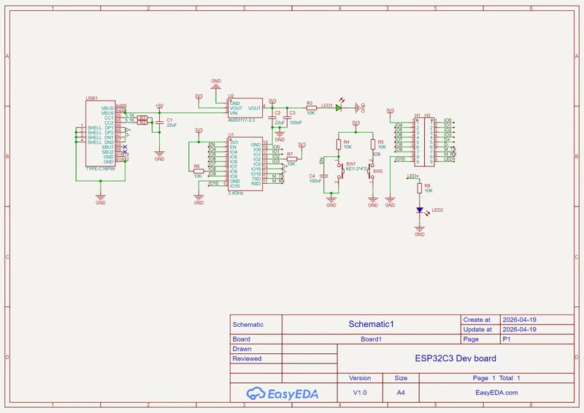The image size is (584, 413).
Task: Click the P1 page value
Action: click(x=507, y=339)
